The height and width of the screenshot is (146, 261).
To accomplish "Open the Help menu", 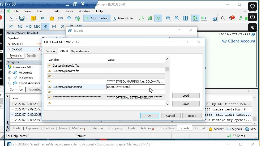I will (x=99, y=11).
